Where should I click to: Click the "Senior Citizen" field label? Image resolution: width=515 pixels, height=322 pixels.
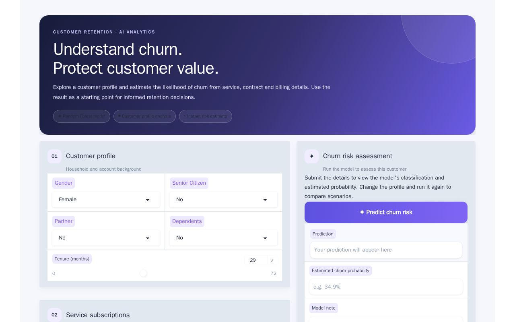point(189,183)
